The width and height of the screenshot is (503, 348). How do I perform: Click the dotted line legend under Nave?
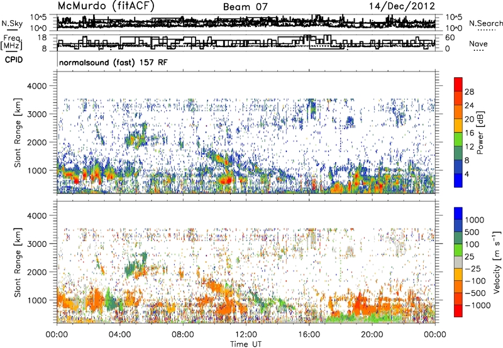pos(478,51)
